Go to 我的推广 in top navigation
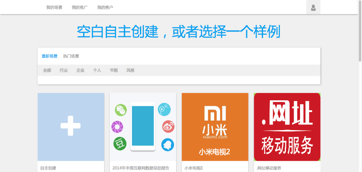362x172 pixels. (x=80, y=7)
